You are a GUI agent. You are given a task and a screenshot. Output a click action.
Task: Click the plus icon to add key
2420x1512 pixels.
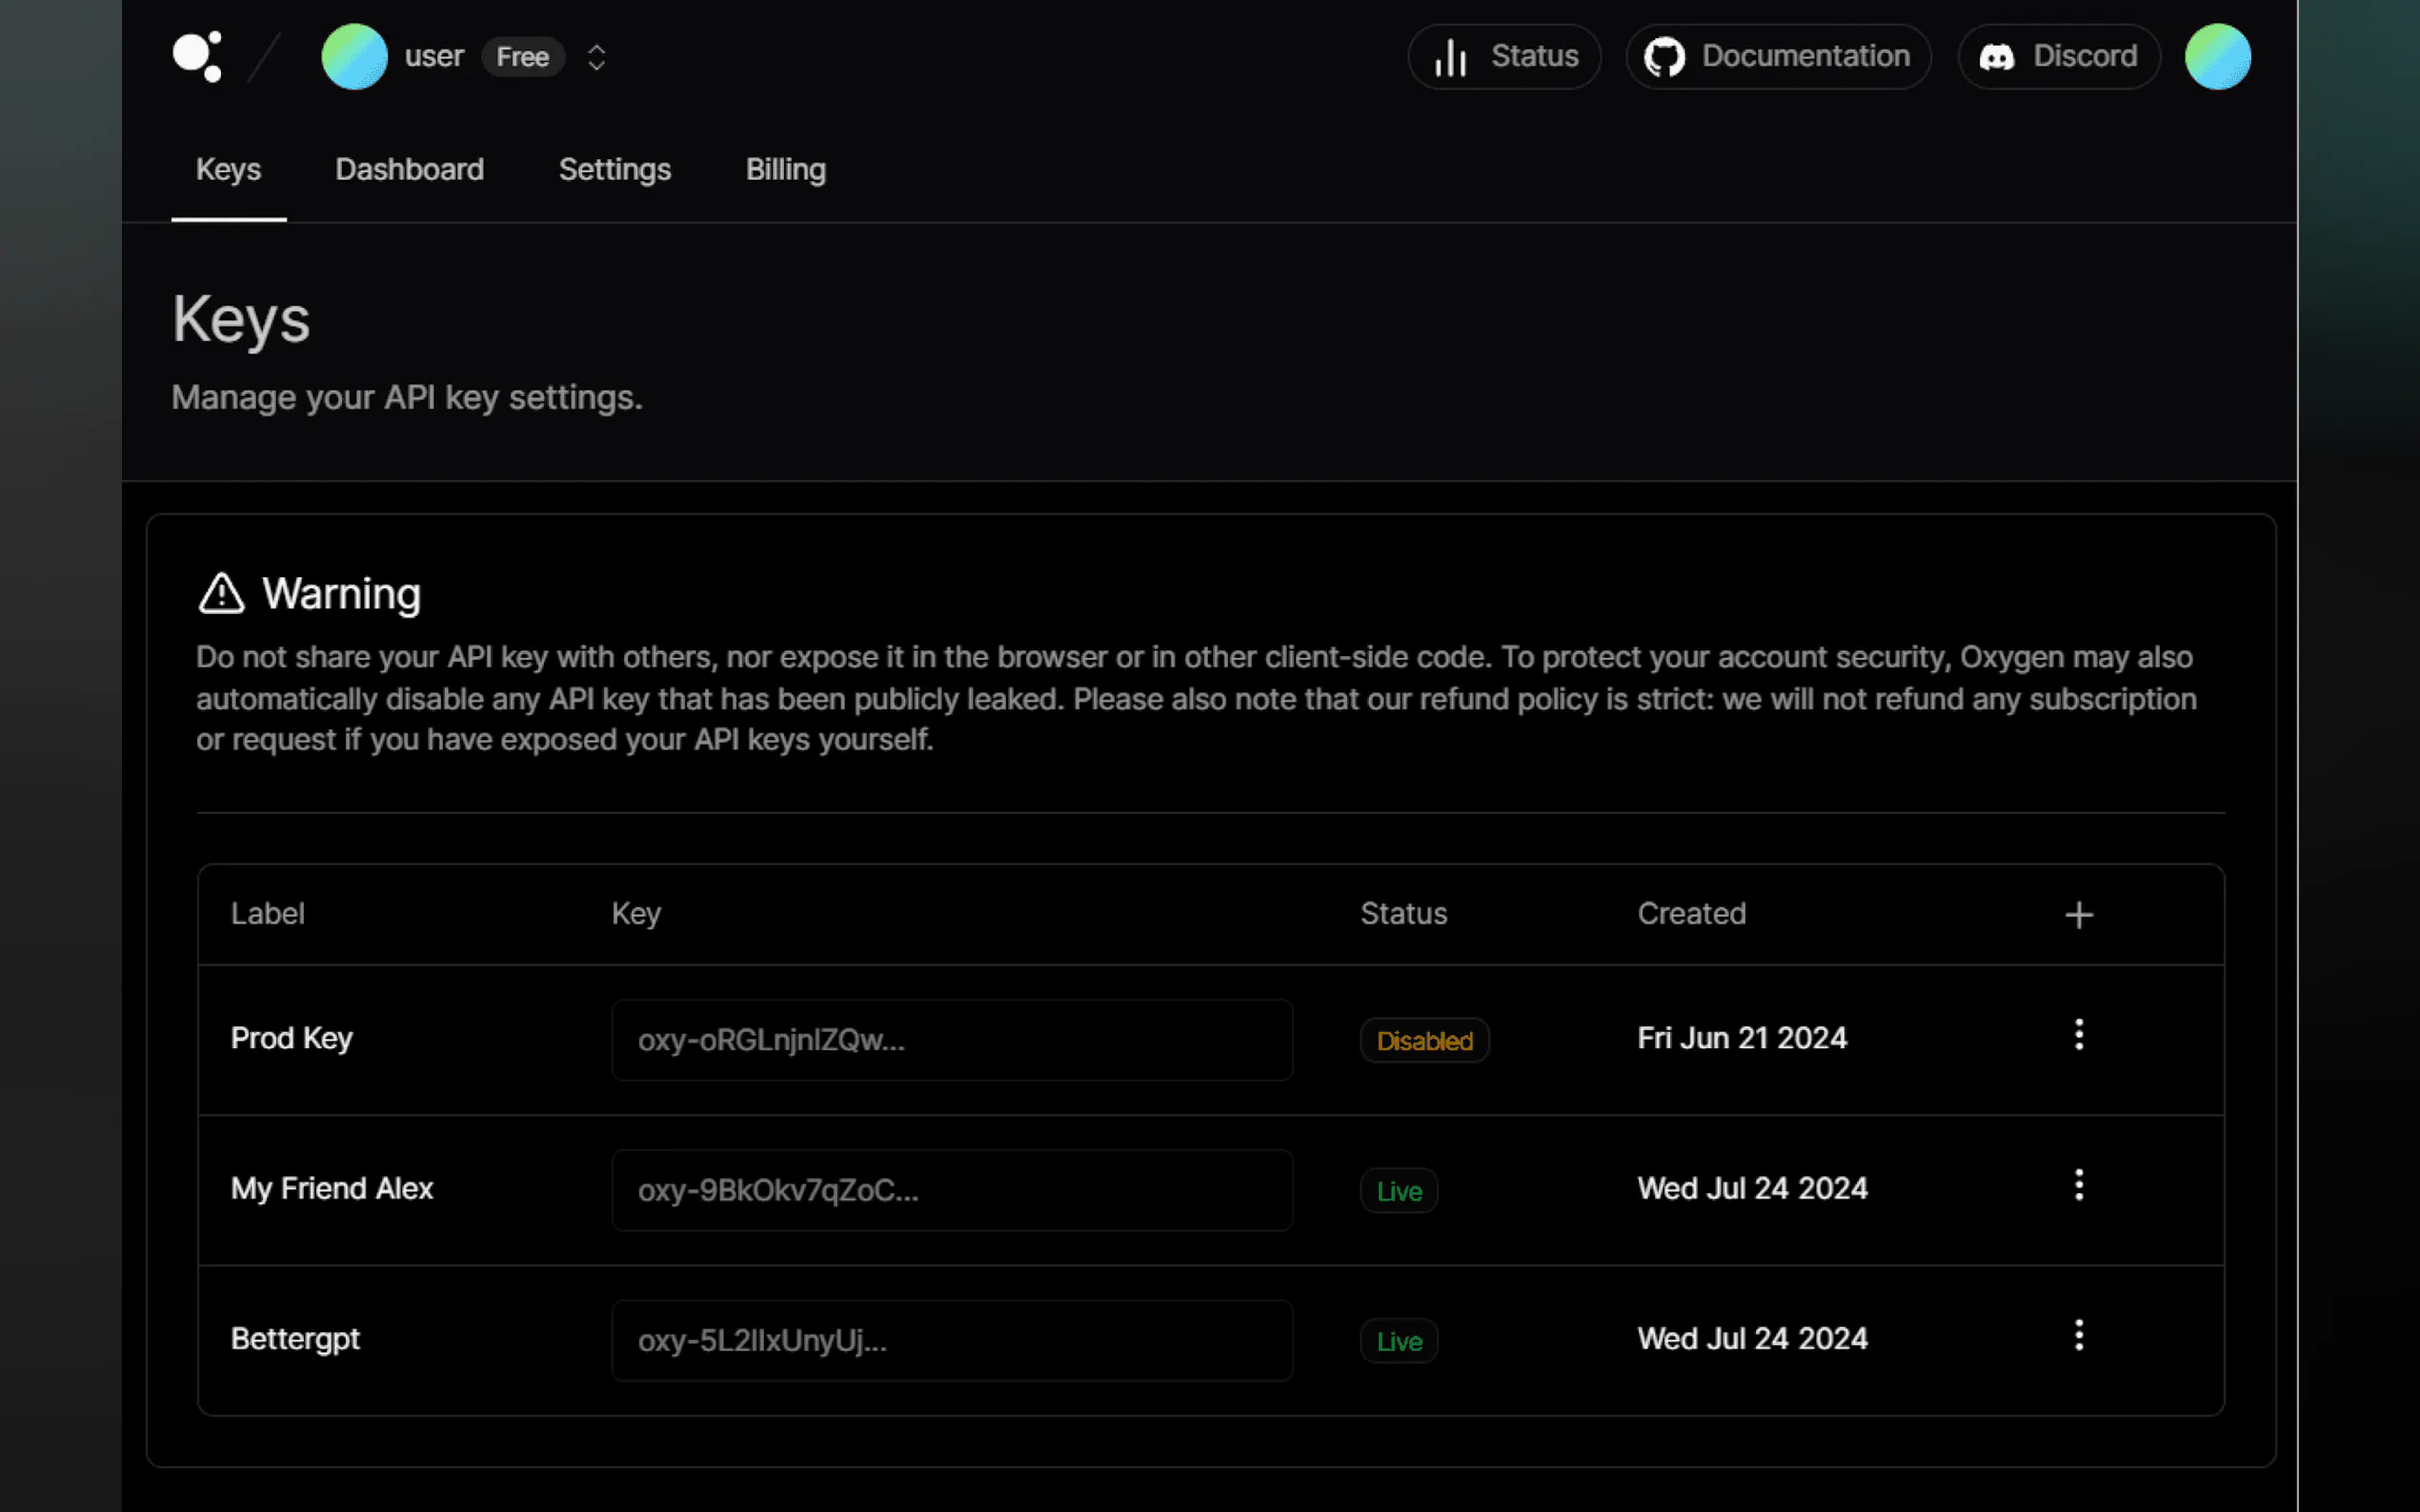(2078, 914)
